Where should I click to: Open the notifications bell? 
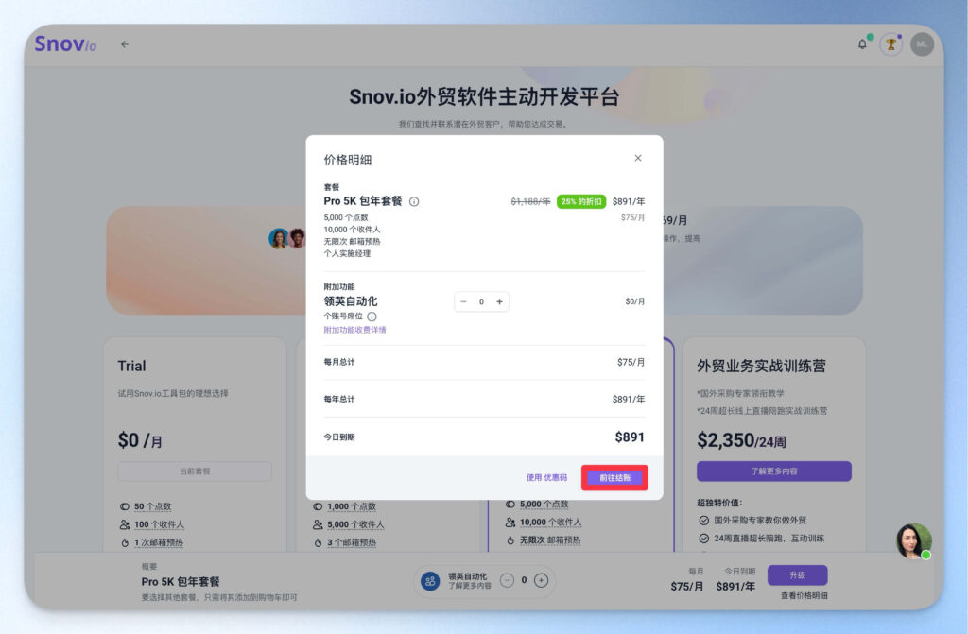[862, 43]
